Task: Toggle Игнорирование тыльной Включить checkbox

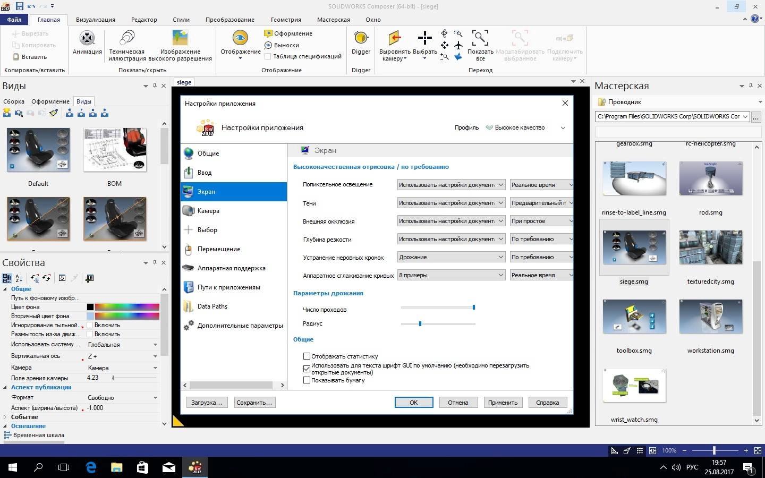Action: [90, 325]
